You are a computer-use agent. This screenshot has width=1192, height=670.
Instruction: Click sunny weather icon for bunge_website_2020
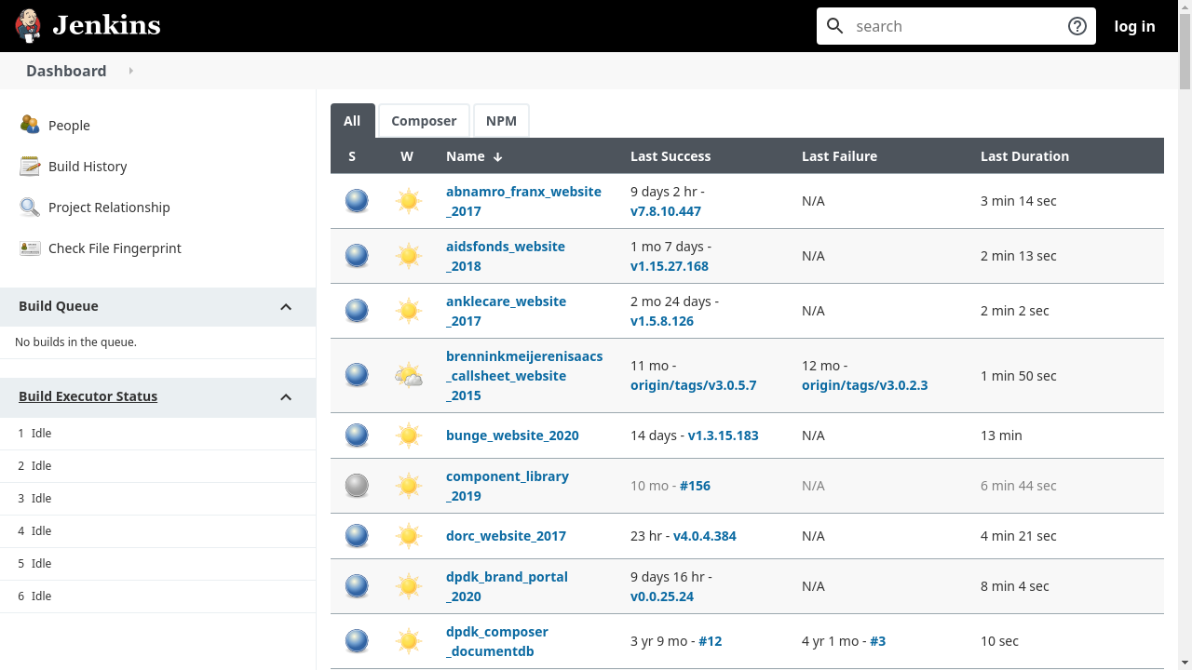(408, 435)
